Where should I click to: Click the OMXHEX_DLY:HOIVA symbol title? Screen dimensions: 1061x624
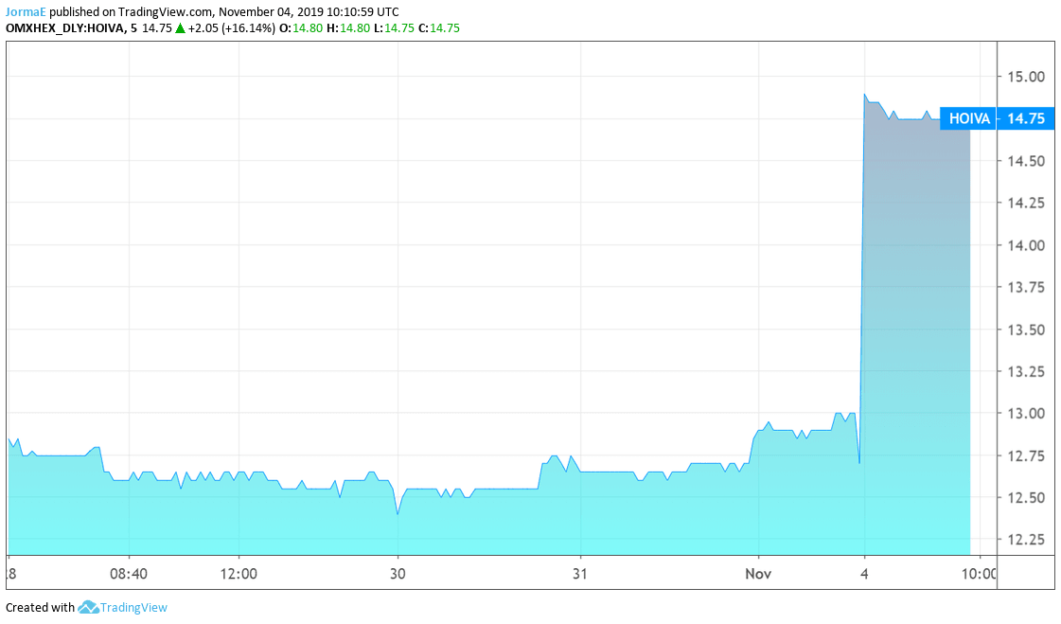tap(64, 28)
